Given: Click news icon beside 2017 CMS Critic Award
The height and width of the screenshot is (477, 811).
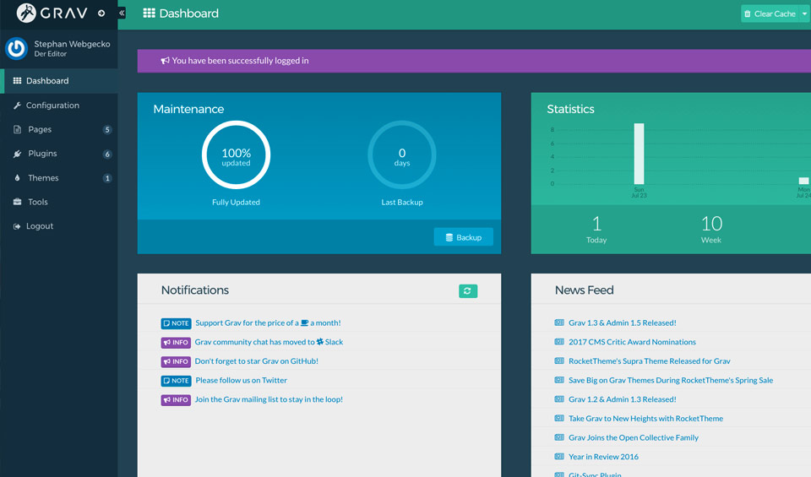Looking at the screenshot, I should 559,342.
